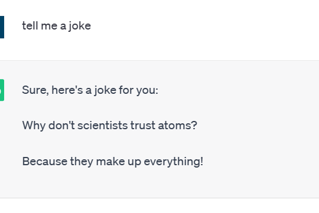Click the word "Why" in the question

click(x=34, y=126)
